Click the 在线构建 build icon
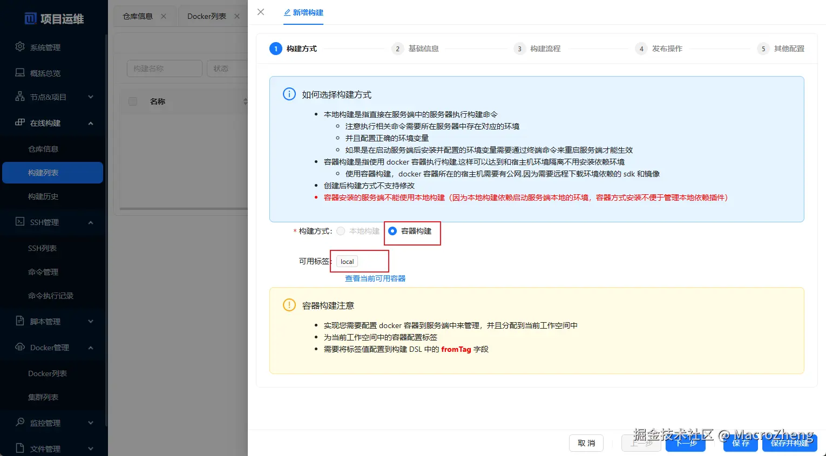826x456 pixels. pos(20,122)
